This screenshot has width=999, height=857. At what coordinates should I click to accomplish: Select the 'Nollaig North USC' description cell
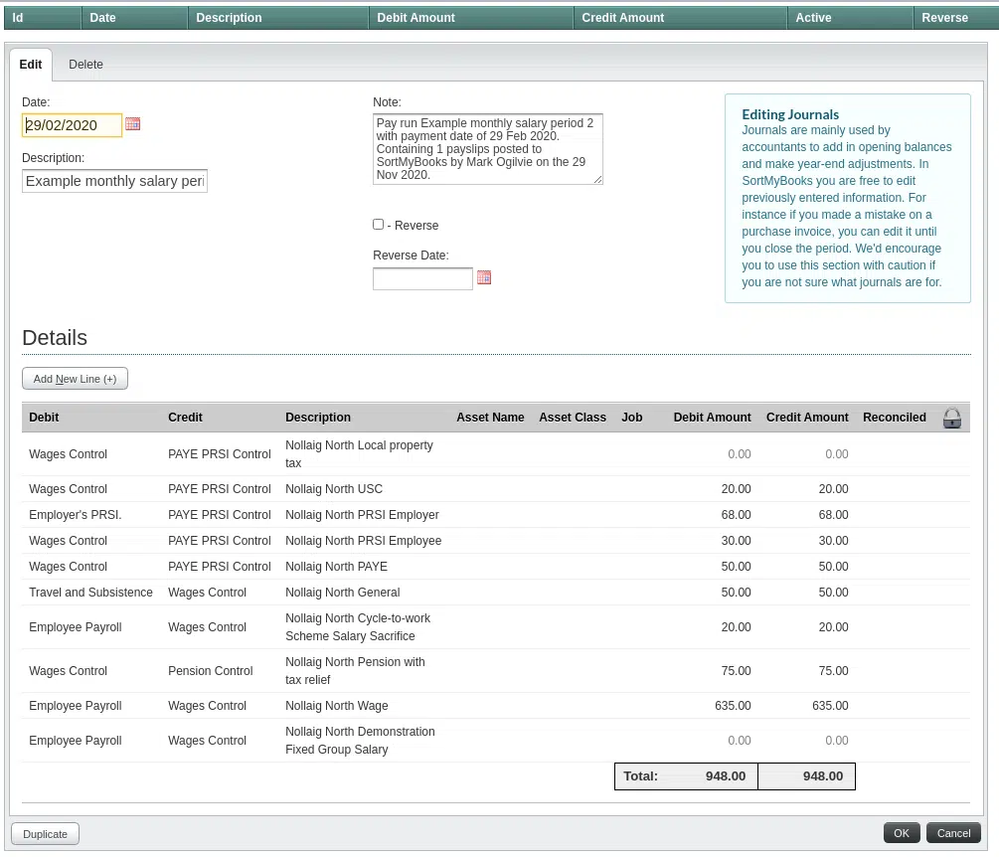(334, 489)
